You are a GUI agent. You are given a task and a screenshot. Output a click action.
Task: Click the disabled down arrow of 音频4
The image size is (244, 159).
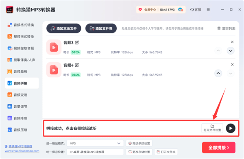pos(231,73)
